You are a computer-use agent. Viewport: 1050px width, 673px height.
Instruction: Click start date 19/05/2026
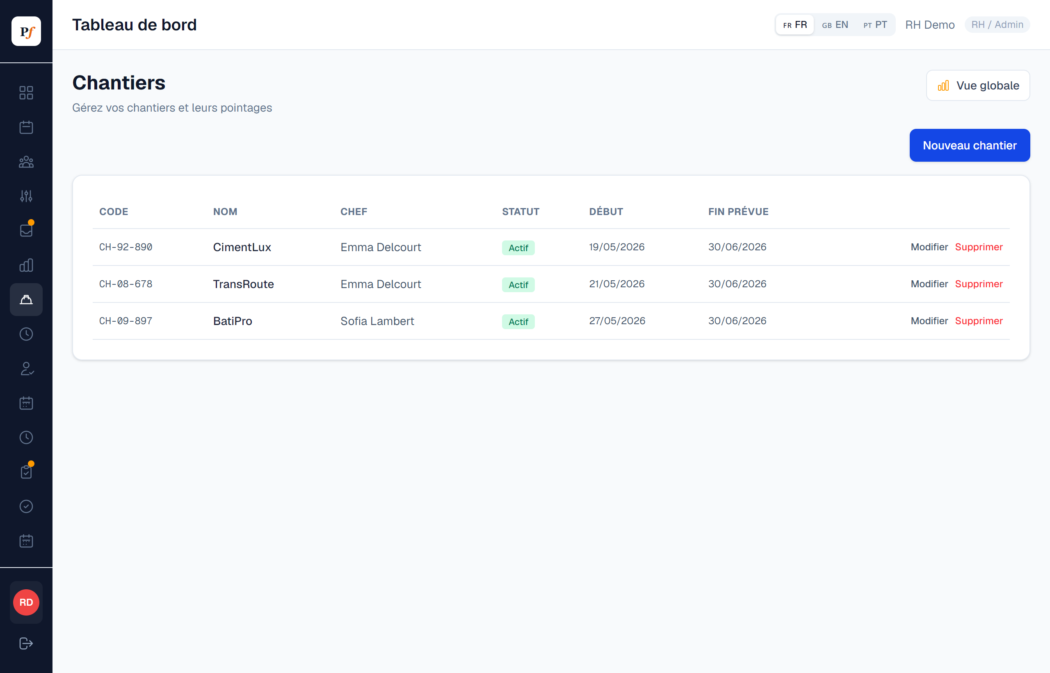pyautogui.click(x=616, y=247)
